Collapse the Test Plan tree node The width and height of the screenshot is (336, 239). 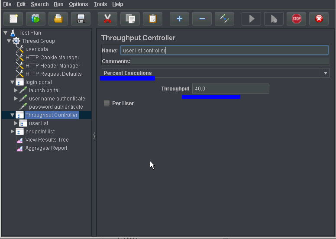pyautogui.click(x=6, y=33)
